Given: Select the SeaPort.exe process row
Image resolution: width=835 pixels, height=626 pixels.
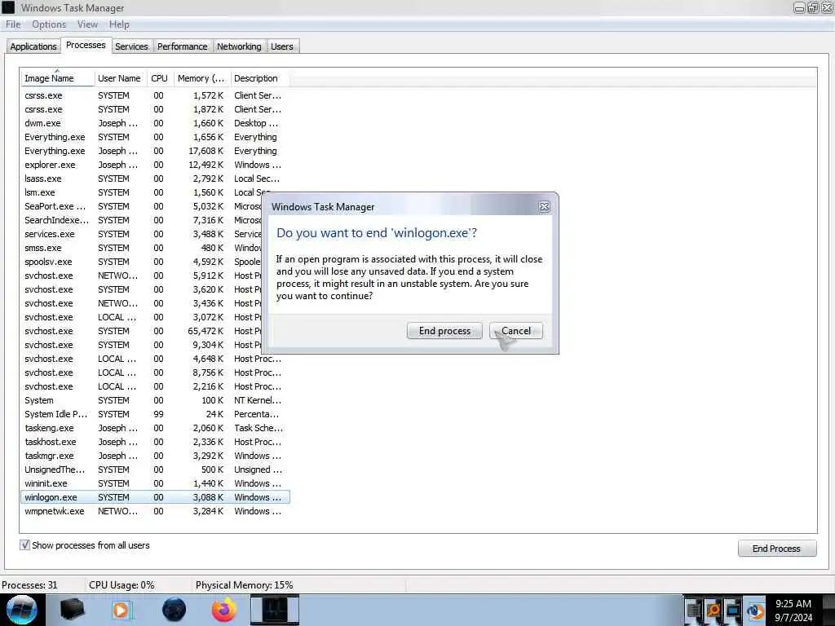Looking at the screenshot, I should click(141, 206).
